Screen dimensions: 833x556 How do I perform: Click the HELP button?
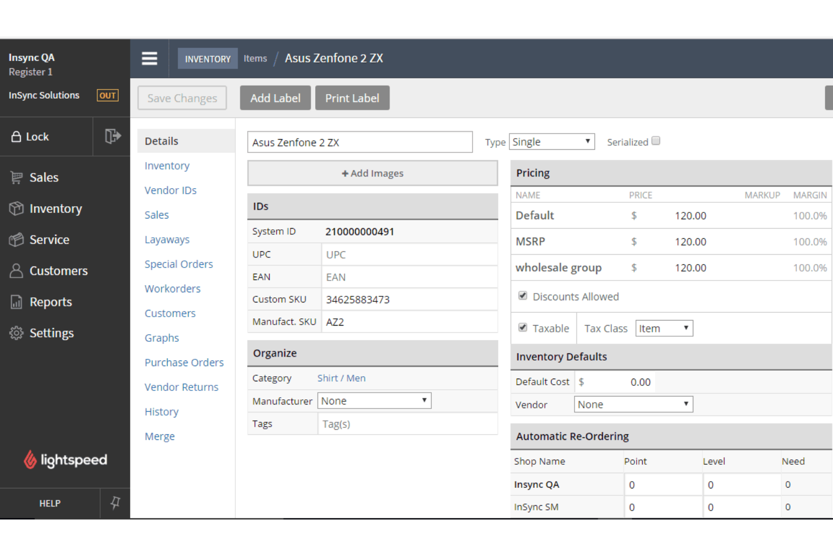(x=50, y=503)
